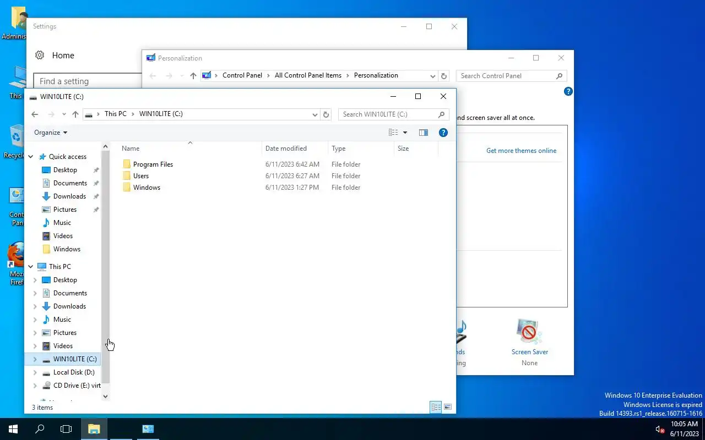Click navigation pane scroll down arrow
Image resolution: width=705 pixels, height=440 pixels.
coord(106,397)
